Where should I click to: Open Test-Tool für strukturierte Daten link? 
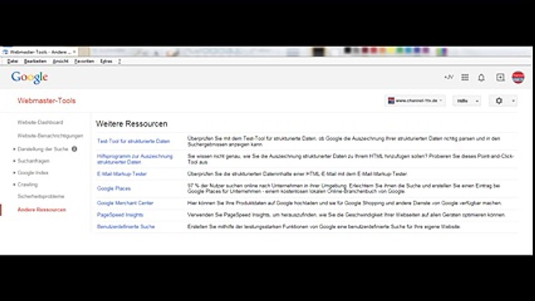(134, 141)
